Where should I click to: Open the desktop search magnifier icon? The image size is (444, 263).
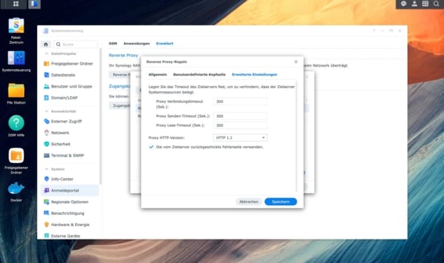pos(436,3)
